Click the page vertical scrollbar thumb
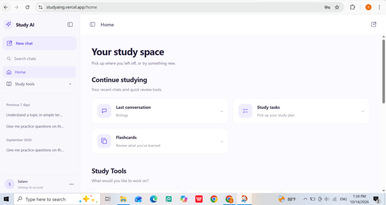Screen dimensions: 386x205 pyautogui.click(x=384, y=71)
